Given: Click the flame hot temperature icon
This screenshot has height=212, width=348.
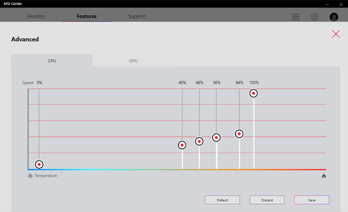Looking at the screenshot, I should tap(324, 176).
